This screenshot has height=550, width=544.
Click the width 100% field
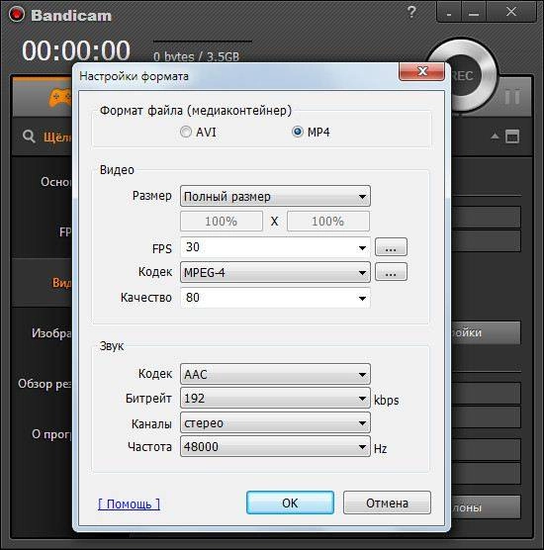[x=222, y=222]
